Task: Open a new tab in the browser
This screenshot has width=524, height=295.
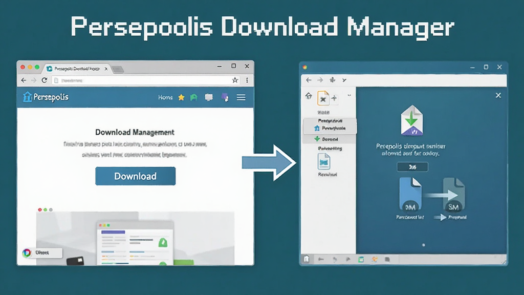Action: tap(118, 69)
